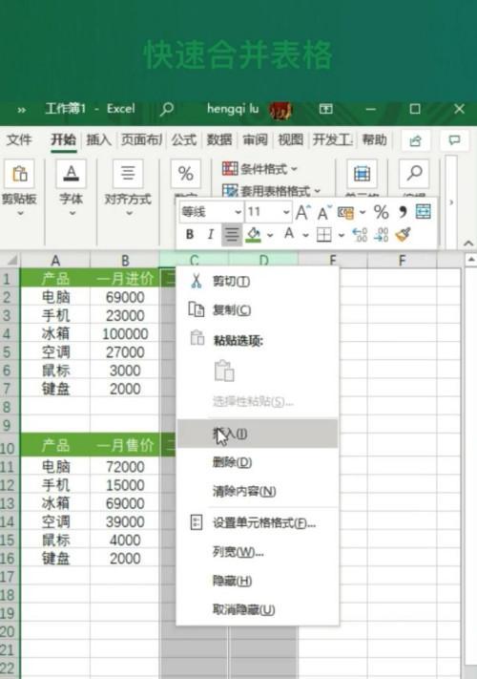Apply the font color A

coord(289,234)
